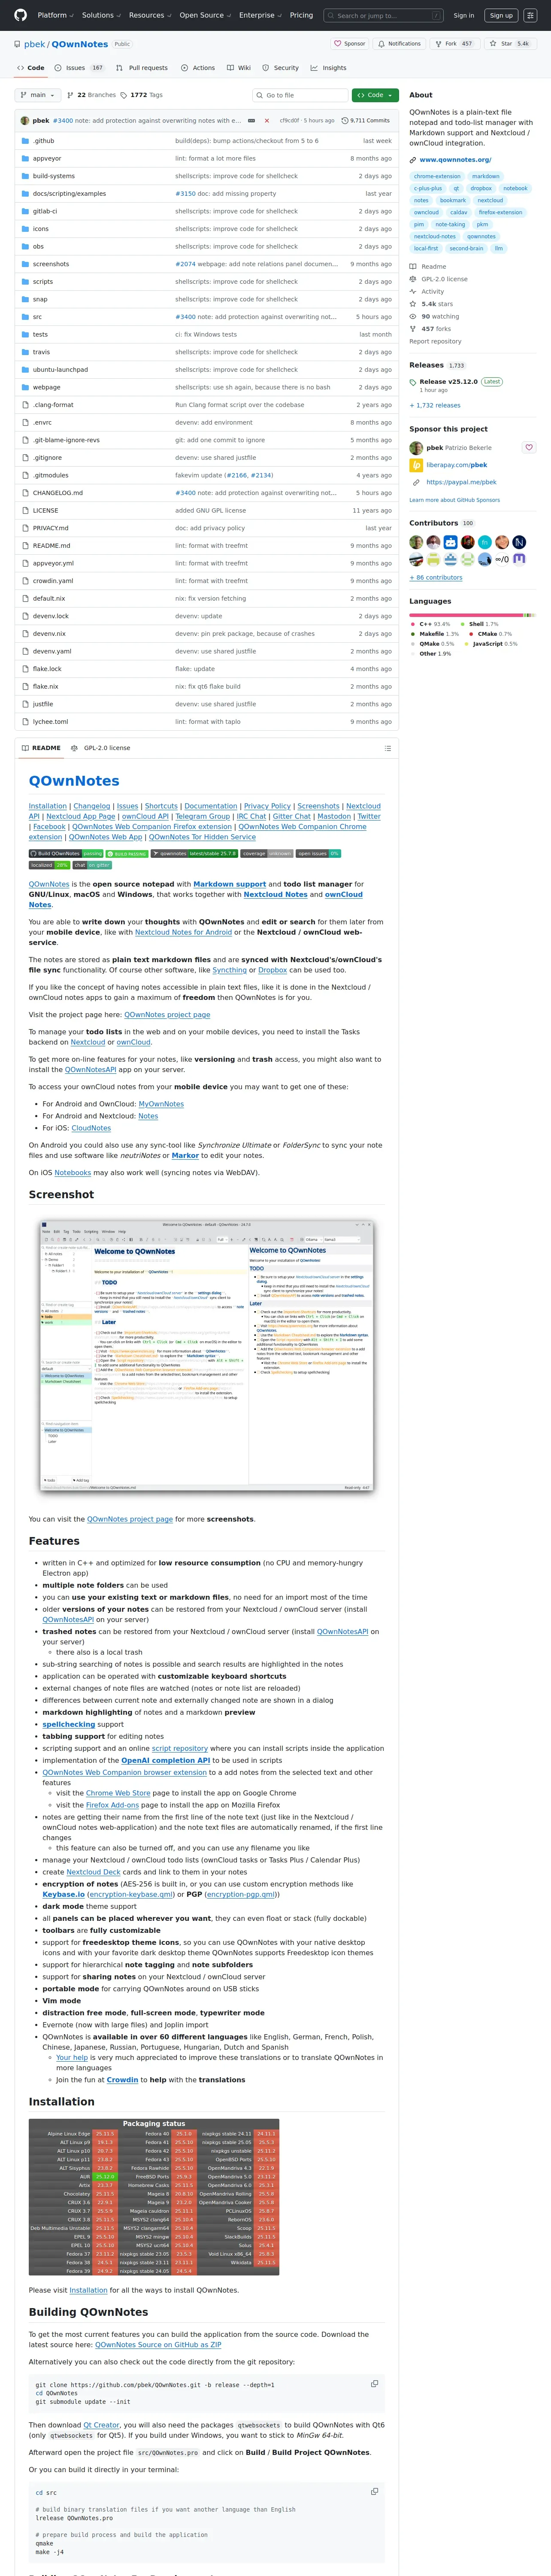This screenshot has width=551, height=2576.
Task: Expand the Enterprise header menu
Action: tap(260, 15)
